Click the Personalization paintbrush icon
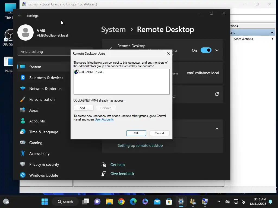The height and width of the screenshot is (208, 278). coord(23,99)
